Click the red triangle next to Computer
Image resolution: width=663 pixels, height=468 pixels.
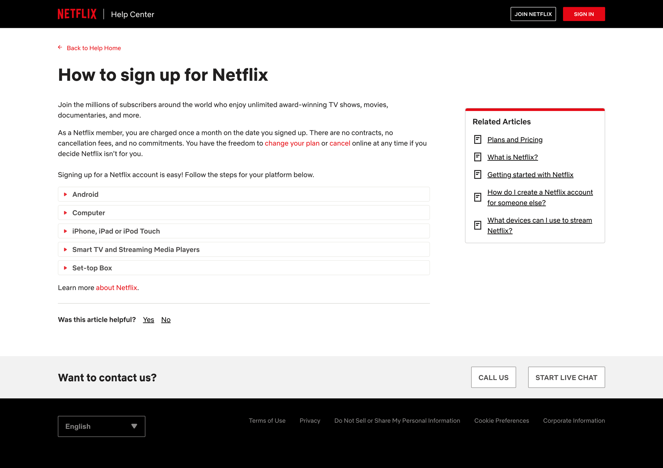[x=65, y=213]
